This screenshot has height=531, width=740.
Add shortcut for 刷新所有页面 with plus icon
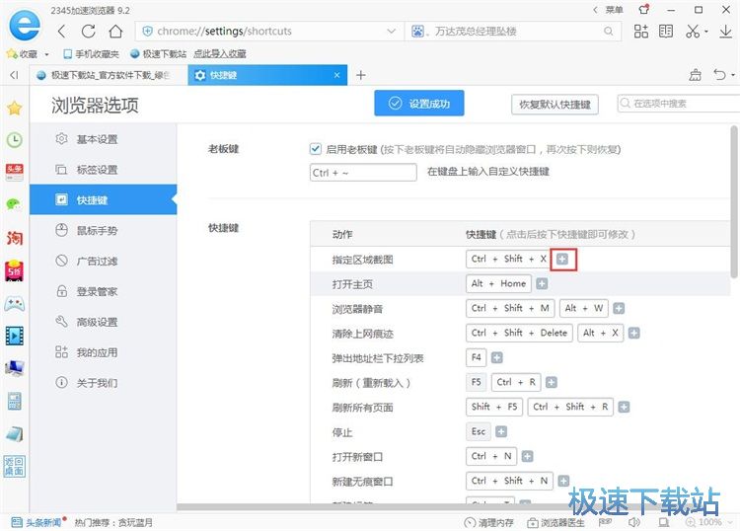pos(624,407)
